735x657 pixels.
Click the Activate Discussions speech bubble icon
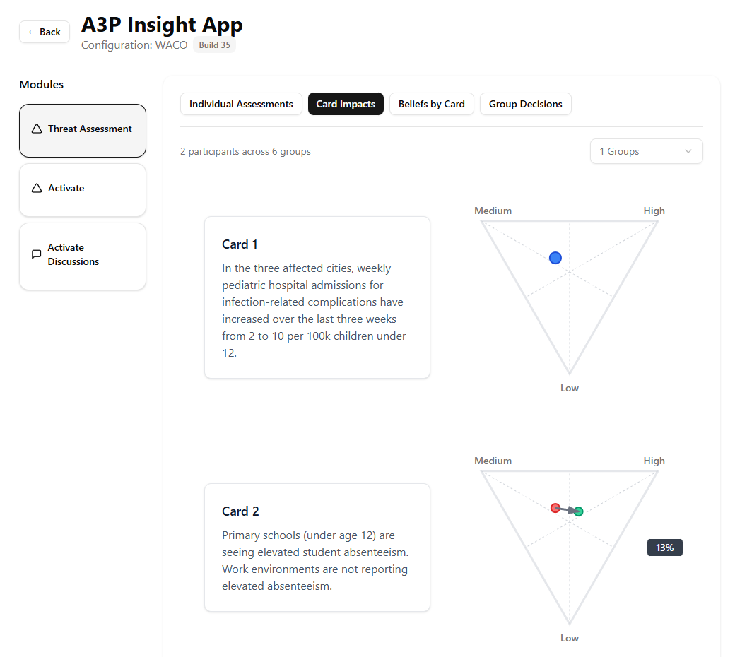[37, 254]
